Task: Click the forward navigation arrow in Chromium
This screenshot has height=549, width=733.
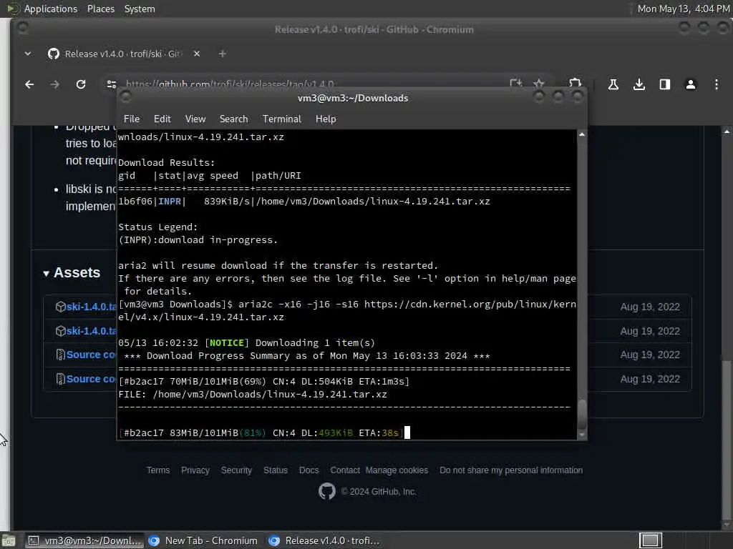Action: [54, 84]
